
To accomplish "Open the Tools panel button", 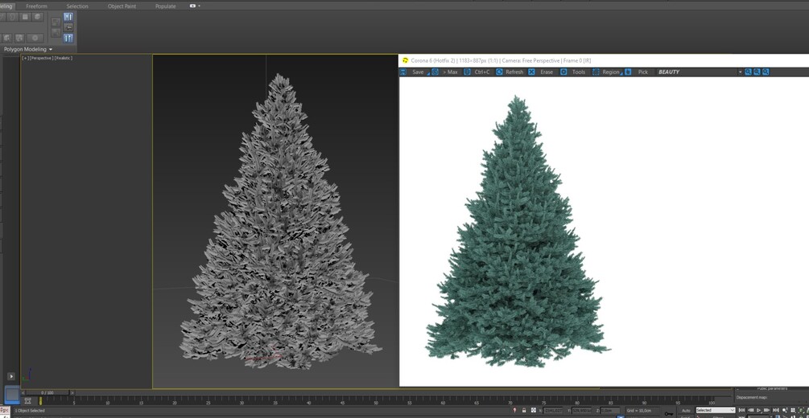I will pyautogui.click(x=579, y=72).
